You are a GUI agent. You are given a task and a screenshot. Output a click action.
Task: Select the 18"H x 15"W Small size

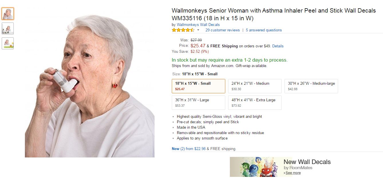(198, 86)
